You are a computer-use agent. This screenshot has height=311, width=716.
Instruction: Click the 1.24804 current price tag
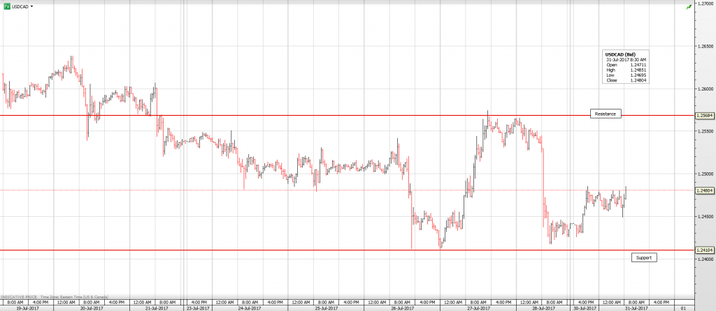click(704, 190)
